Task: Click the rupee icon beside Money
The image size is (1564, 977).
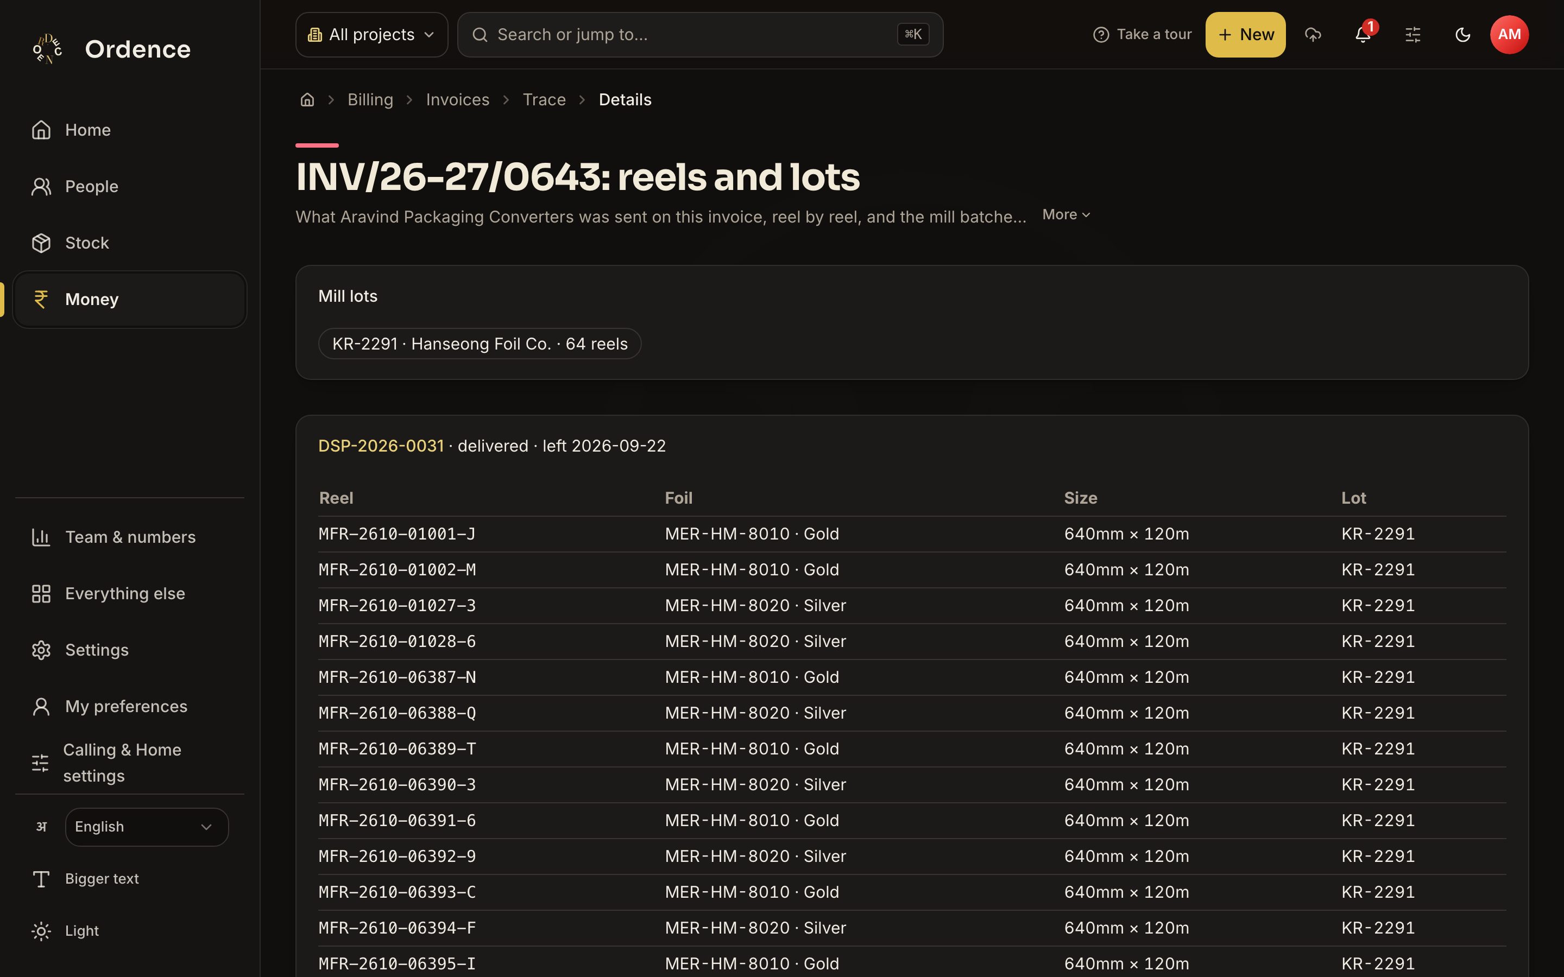Action: coord(41,299)
